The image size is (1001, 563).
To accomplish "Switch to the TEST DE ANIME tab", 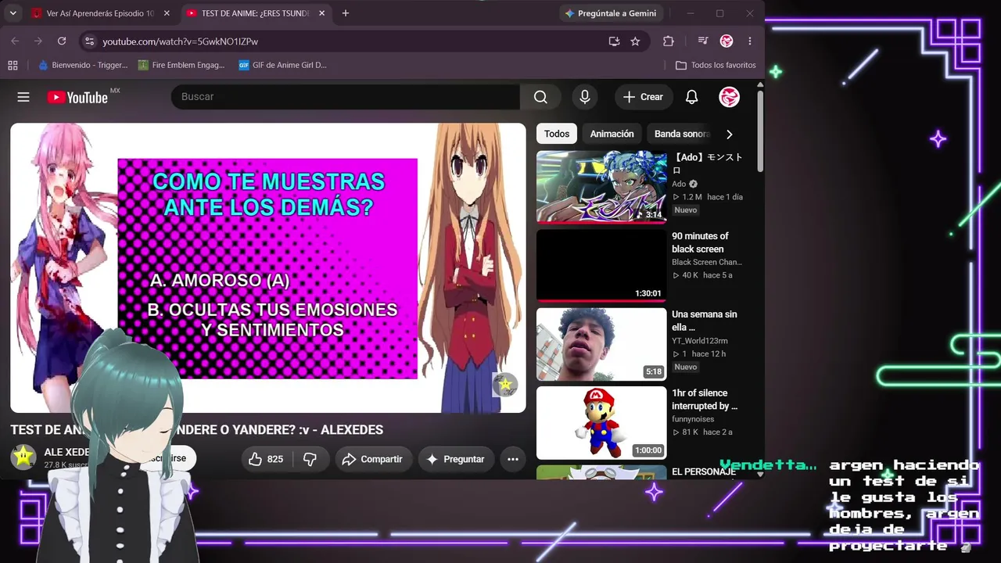I will point(257,13).
